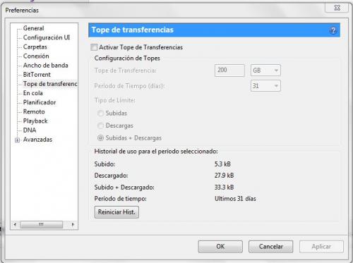Open Planificador settings
Image resolution: width=353 pixels, height=263 pixels.
pyautogui.click(x=40, y=102)
